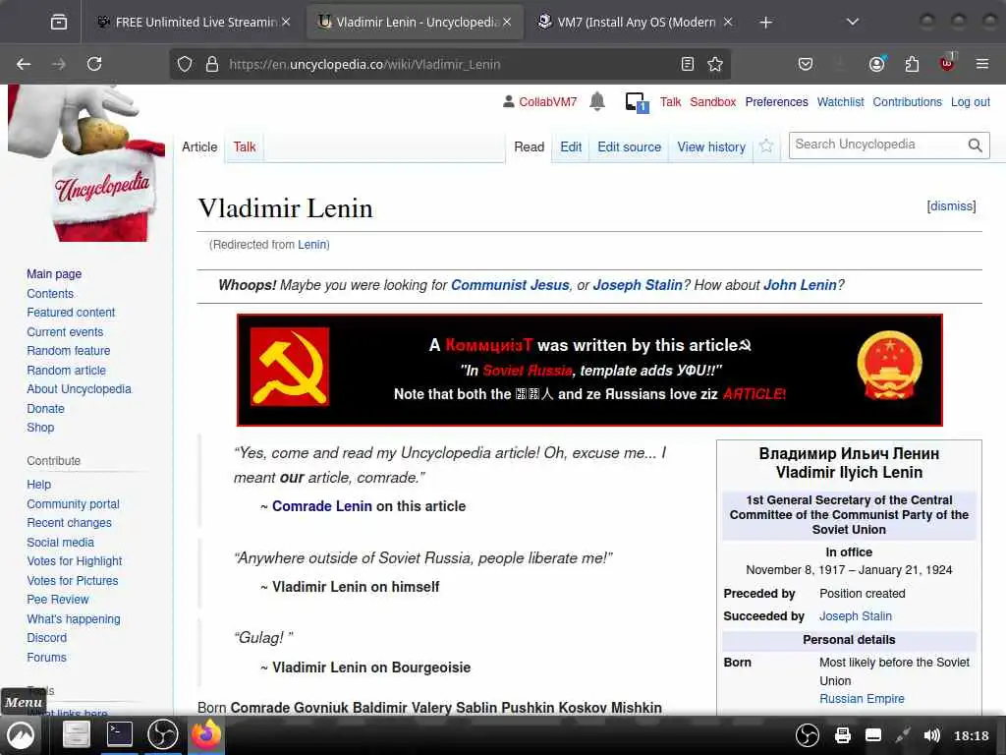Click the Chinese national emblem image
Screen dimensions: 1006x755
[x=889, y=366]
